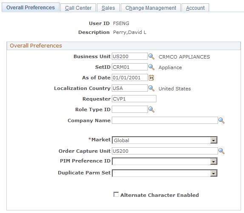This screenshot has height=213, width=244.
Task: Open SetID lookup magnifier
Action: click(x=151, y=67)
